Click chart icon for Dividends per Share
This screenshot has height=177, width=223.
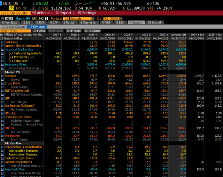click(2, 117)
